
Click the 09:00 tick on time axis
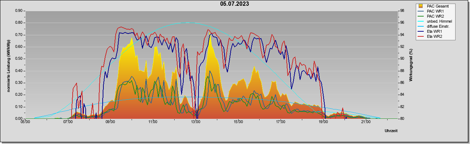[x=110, y=122]
